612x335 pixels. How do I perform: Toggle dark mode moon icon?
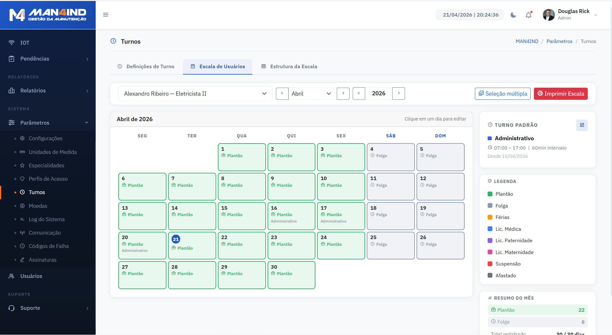click(x=513, y=15)
